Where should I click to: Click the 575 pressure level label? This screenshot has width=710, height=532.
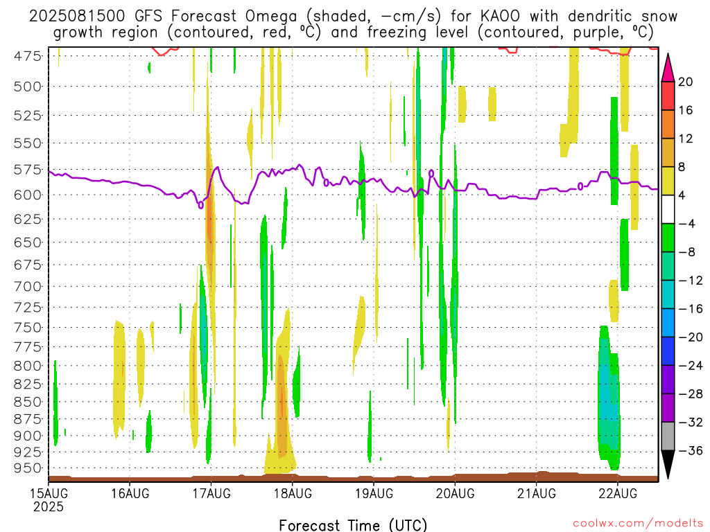tap(28, 170)
